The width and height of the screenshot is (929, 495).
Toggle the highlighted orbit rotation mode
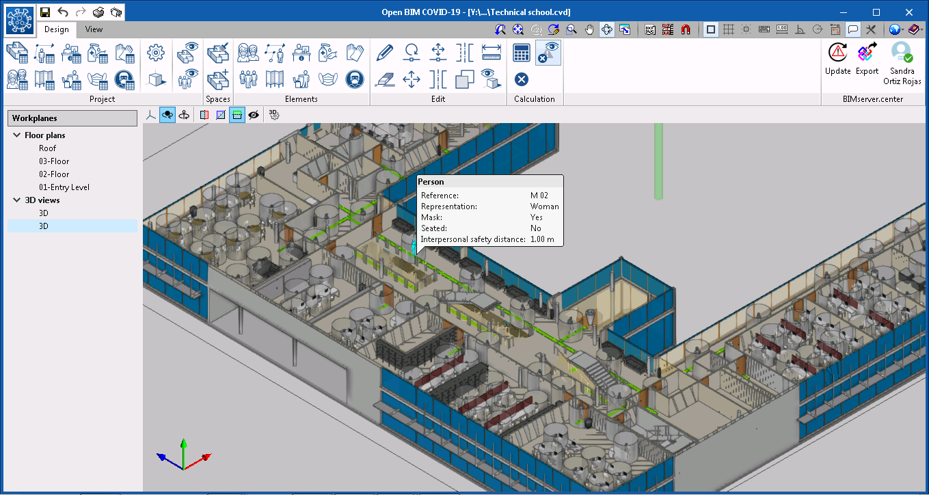point(167,114)
